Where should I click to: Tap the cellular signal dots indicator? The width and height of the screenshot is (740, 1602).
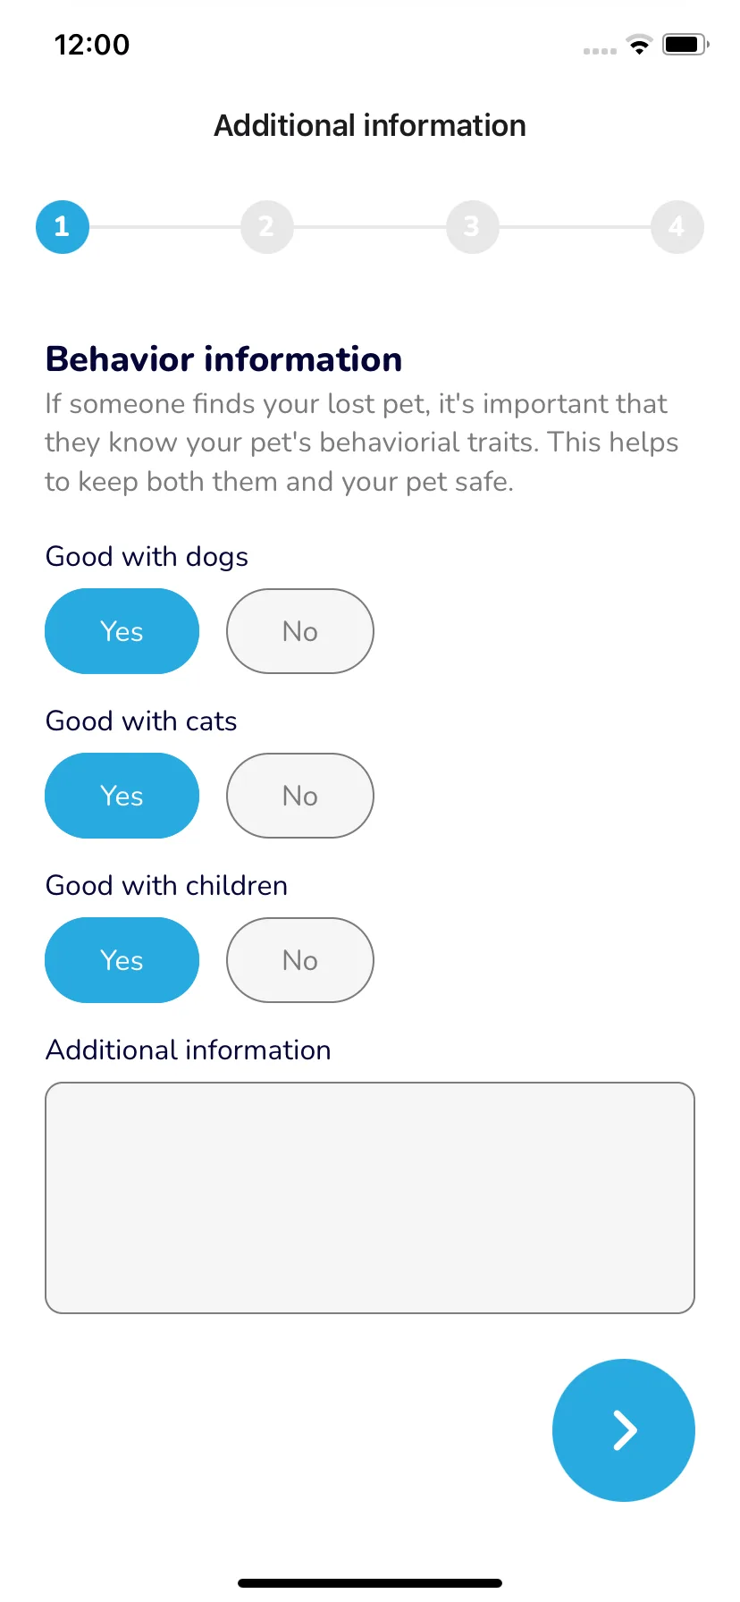click(600, 51)
